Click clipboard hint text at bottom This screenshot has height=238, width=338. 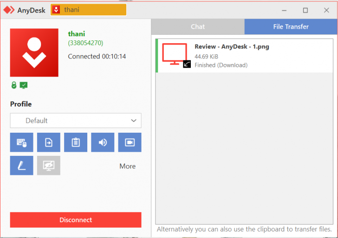coord(244,229)
